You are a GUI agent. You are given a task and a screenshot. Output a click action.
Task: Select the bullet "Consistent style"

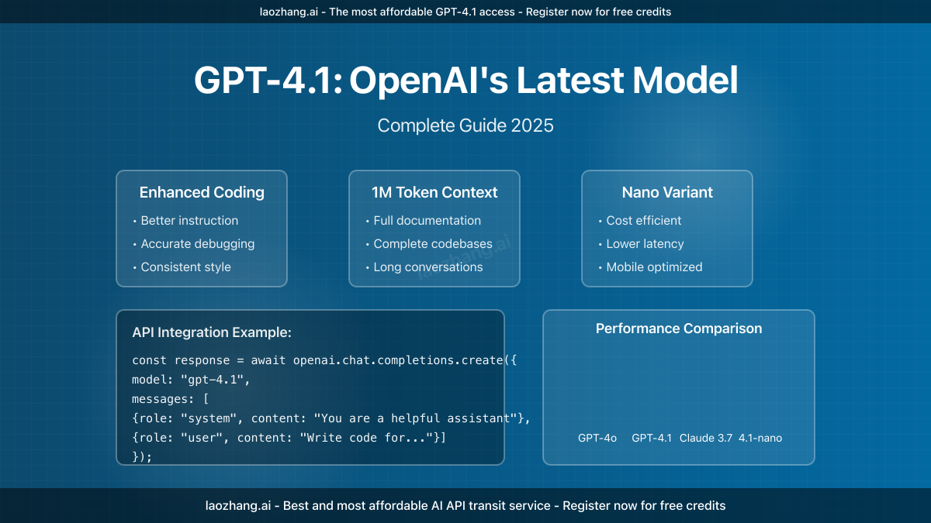pos(182,267)
